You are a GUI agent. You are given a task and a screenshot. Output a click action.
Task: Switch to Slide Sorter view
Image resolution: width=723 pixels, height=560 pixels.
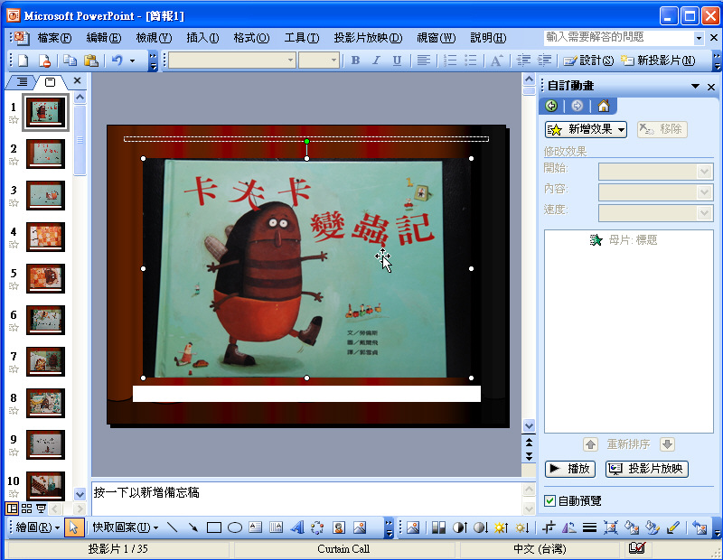27,509
